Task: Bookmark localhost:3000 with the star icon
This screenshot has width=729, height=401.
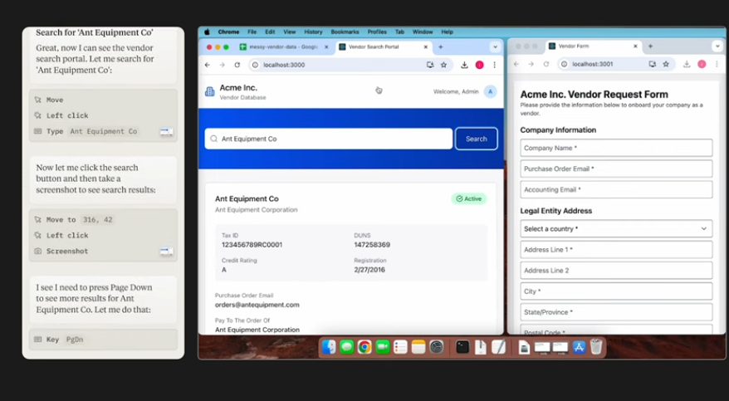Action: pos(443,65)
